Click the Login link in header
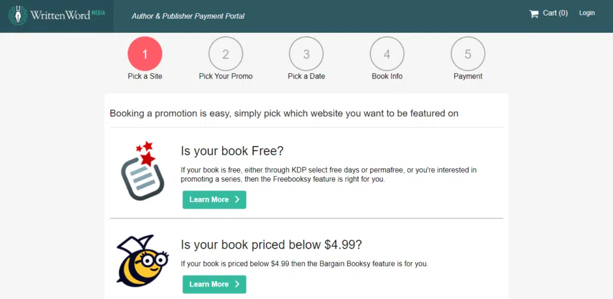 pos(587,13)
